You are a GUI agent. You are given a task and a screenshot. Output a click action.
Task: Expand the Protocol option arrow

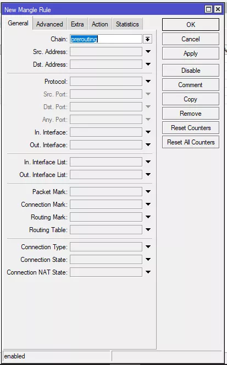pyautogui.click(x=148, y=82)
